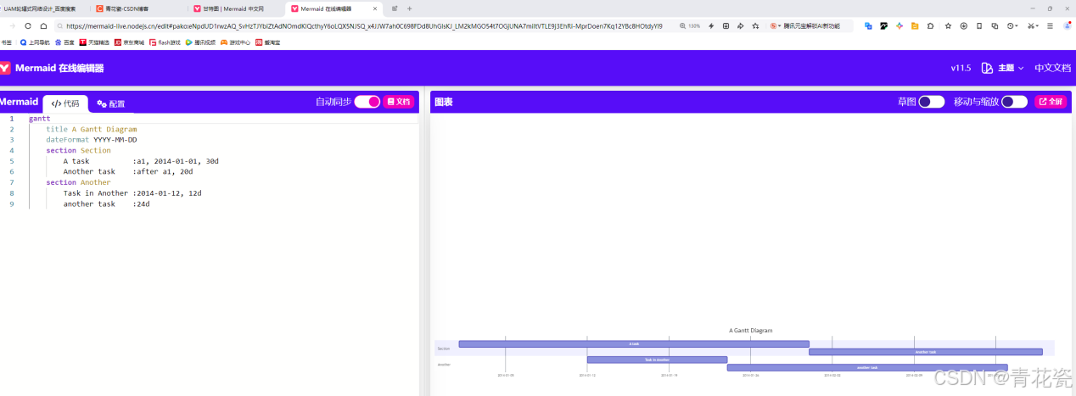This screenshot has height=396, width=1076.
Task: Click the 图表 panel title
Action: point(444,102)
